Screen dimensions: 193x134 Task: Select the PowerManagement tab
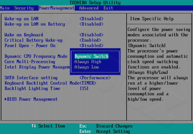(x=56, y=8)
